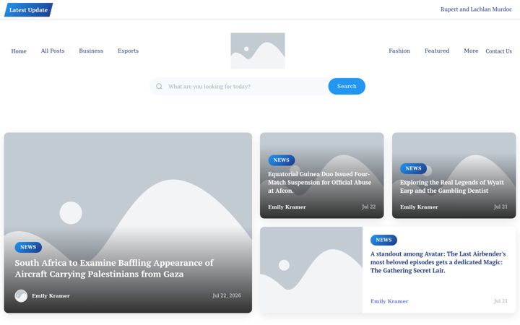Click the Jul 21 date on the Avatar article

pyautogui.click(x=500, y=301)
